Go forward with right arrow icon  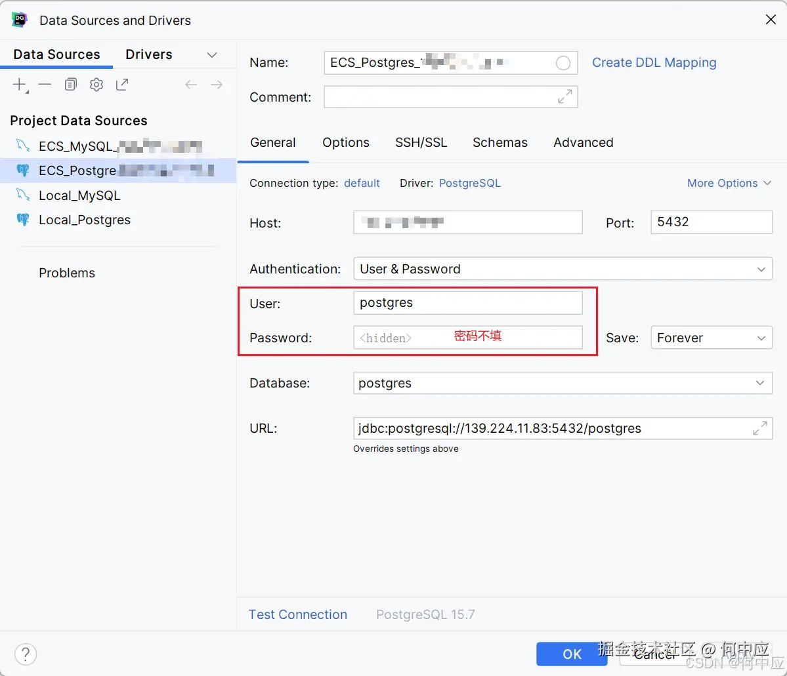[x=217, y=84]
